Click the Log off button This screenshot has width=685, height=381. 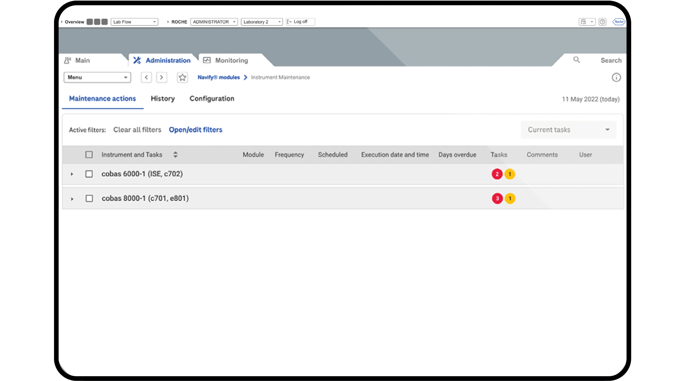click(x=300, y=22)
